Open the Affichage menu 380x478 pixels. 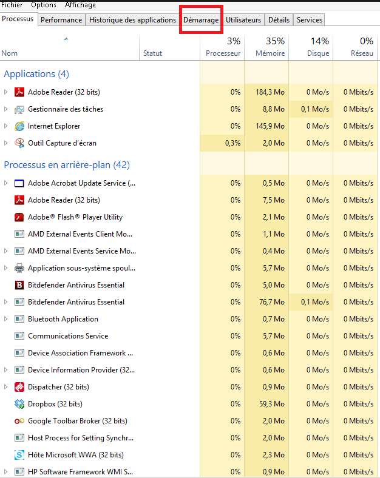(x=80, y=5)
